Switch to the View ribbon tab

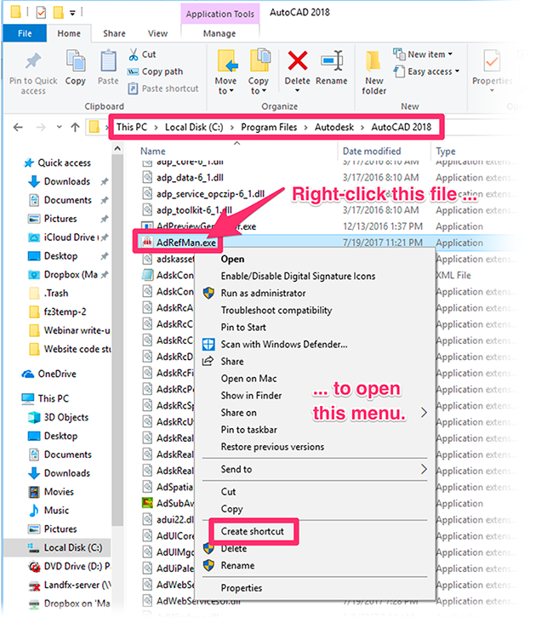(157, 33)
